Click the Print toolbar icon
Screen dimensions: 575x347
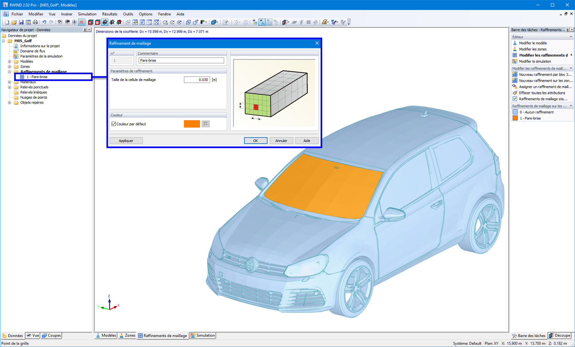coord(35,22)
